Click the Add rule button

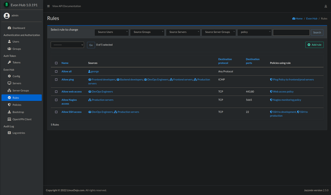314,45
